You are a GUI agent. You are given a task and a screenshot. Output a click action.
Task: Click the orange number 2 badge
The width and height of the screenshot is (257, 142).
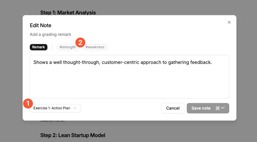(x=80, y=43)
